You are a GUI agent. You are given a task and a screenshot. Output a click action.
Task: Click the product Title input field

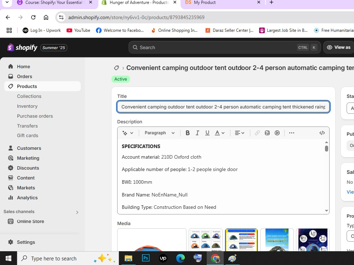(x=223, y=107)
